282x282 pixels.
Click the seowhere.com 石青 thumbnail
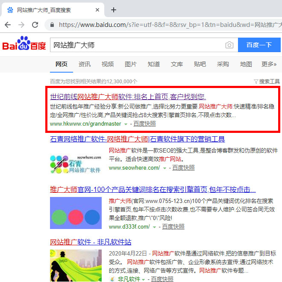click(x=76, y=164)
